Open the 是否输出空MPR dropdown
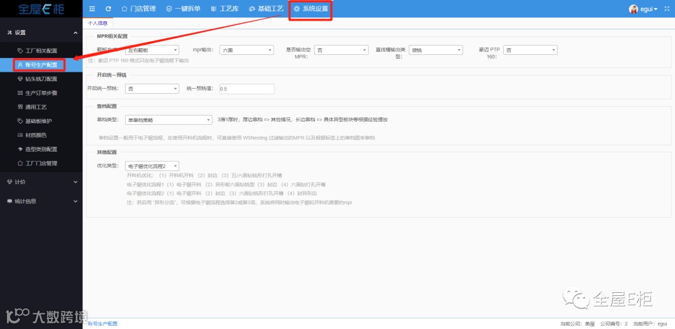 341,51
